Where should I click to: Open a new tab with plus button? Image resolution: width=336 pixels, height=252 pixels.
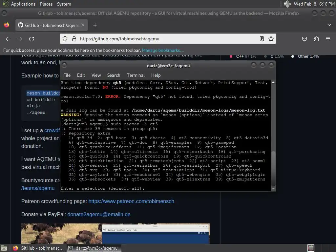(95, 25)
